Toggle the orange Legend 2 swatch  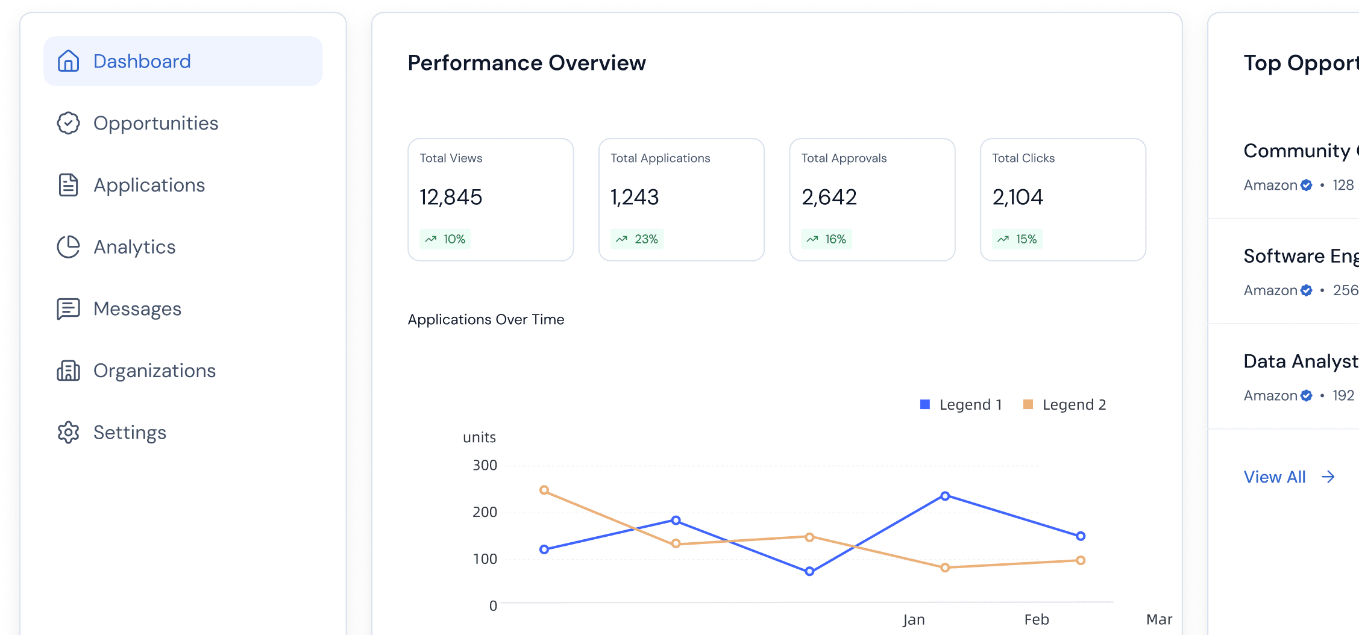point(1028,404)
